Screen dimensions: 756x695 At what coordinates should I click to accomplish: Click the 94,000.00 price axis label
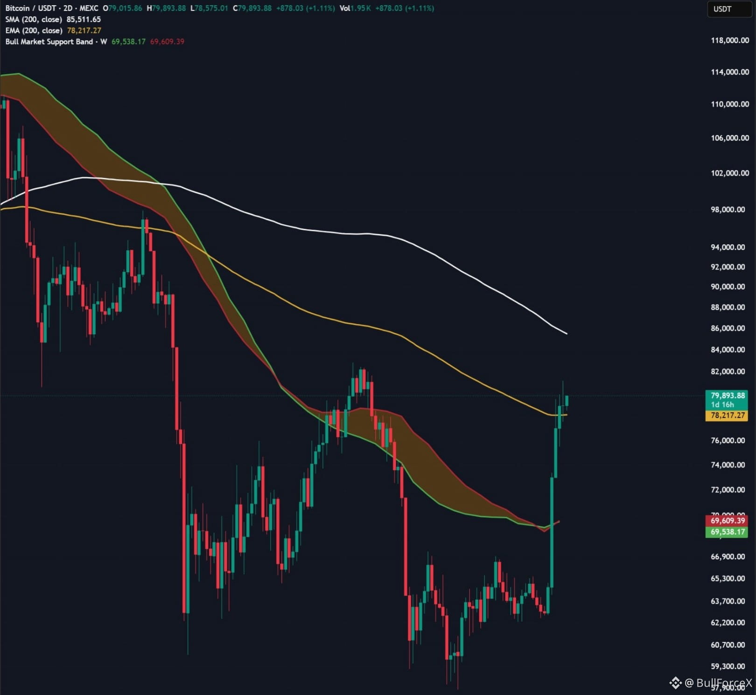click(x=728, y=247)
